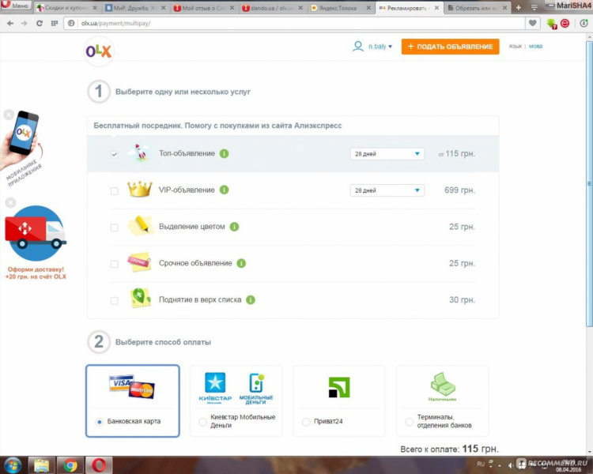Check the Выделение цветом checkbox
Image resolution: width=593 pixels, height=474 pixels.
click(x=114, y=228)
